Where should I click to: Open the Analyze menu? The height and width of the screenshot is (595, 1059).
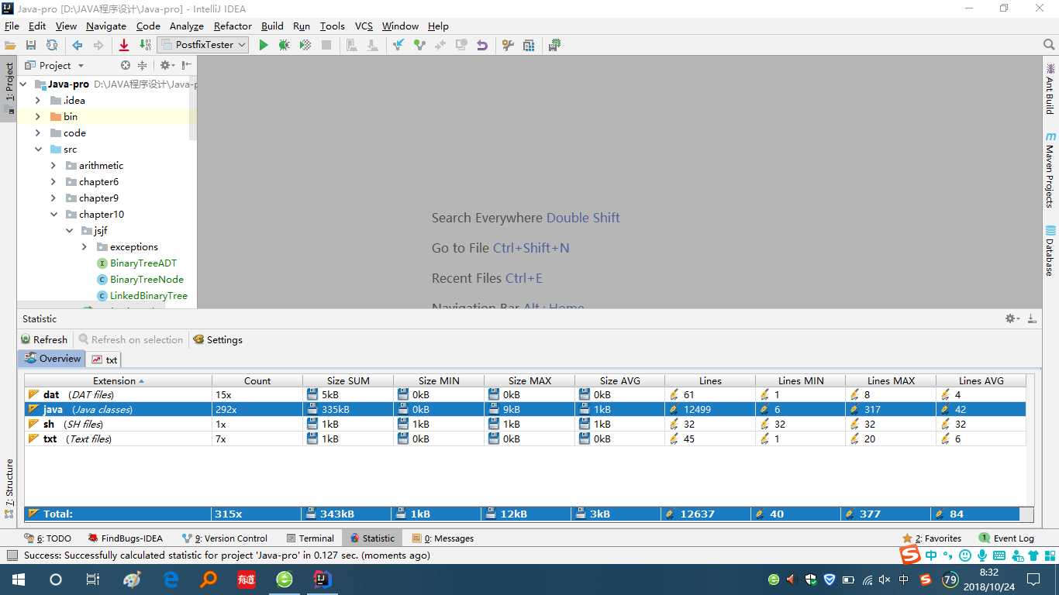tap(186, 26)
